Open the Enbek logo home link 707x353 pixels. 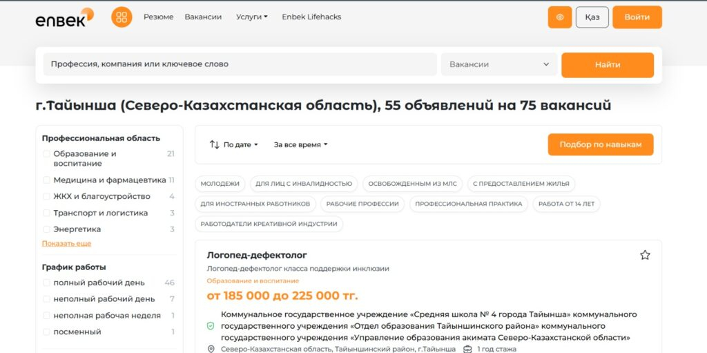pos(65,17)
